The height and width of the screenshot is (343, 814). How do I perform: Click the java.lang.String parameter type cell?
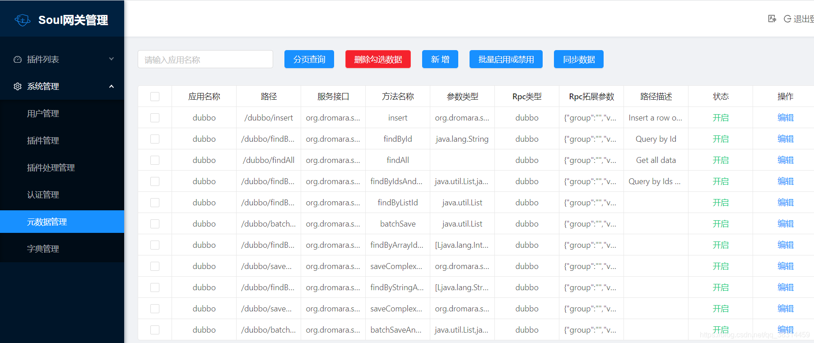[462, 139]
